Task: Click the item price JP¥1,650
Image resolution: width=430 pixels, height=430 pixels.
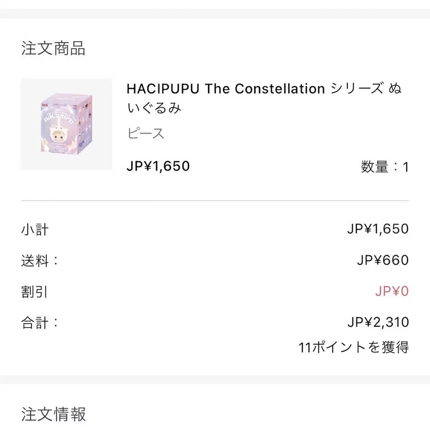Action: click(x=158, y=166)
